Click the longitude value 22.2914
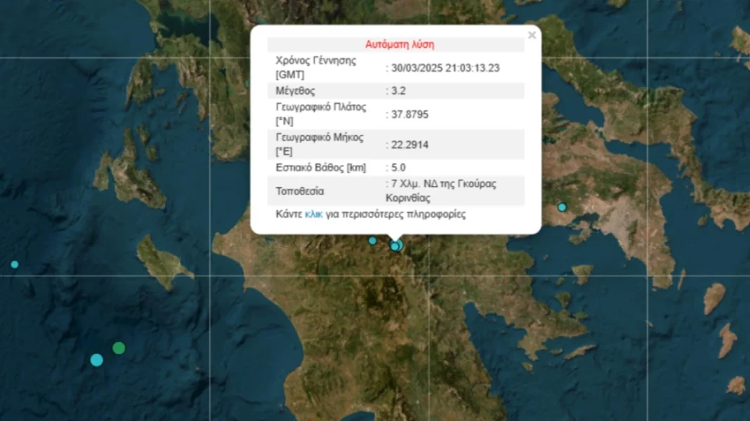This screenshot has width=750, height=421. coord(410,145)
